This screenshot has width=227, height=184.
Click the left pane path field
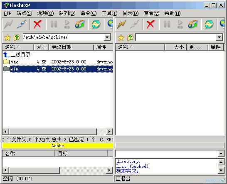pos(63,37)
